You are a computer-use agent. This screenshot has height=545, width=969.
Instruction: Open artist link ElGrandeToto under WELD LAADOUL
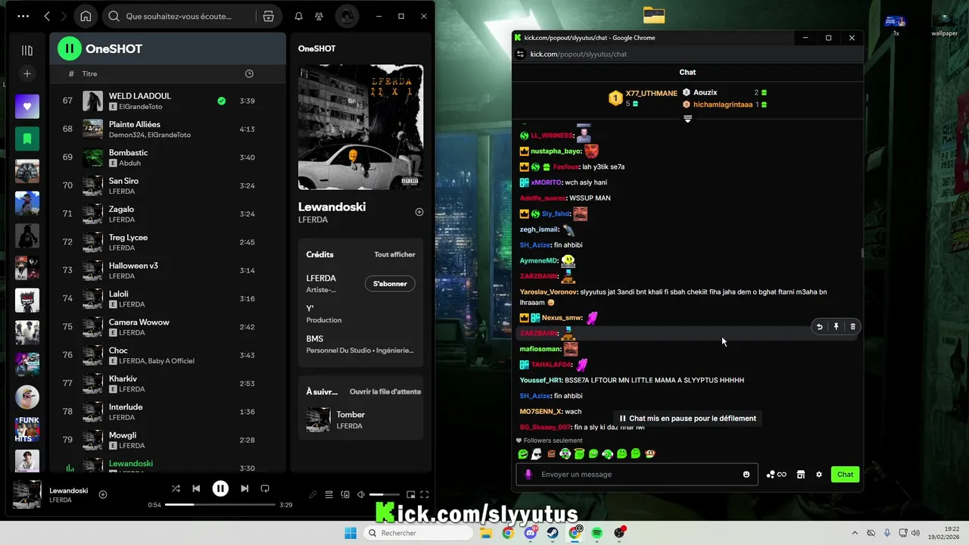141,107
